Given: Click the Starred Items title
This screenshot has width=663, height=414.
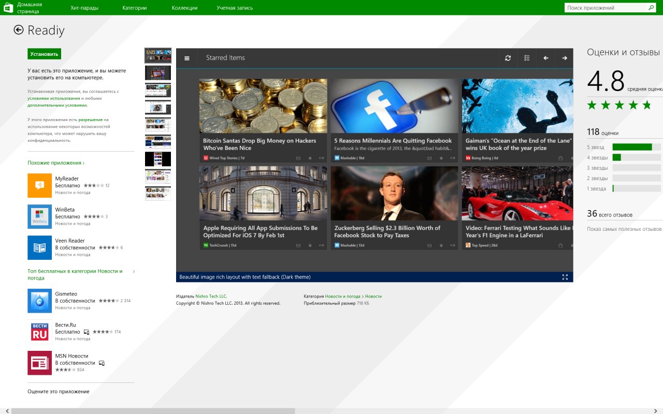Looking at the screenshot, I should (225, 58).
